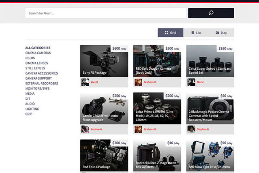Click the $250/day price tag

(x=119, y=96)
